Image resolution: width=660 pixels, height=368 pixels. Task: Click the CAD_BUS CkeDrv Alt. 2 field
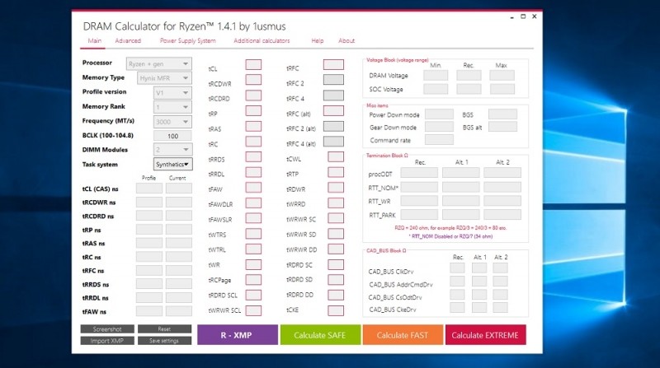(x=500, y=308)
